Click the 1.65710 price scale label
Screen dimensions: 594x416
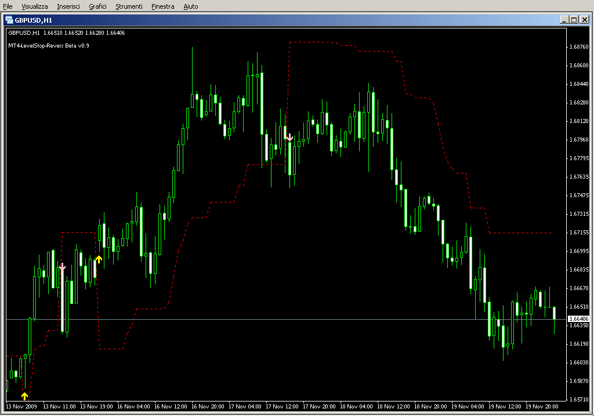click(x=579, y=400)
